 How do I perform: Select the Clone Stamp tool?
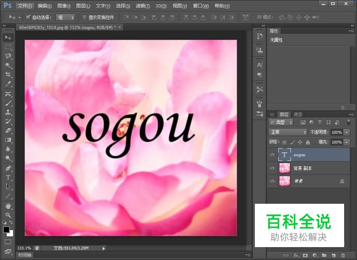(x=8, y=112)
